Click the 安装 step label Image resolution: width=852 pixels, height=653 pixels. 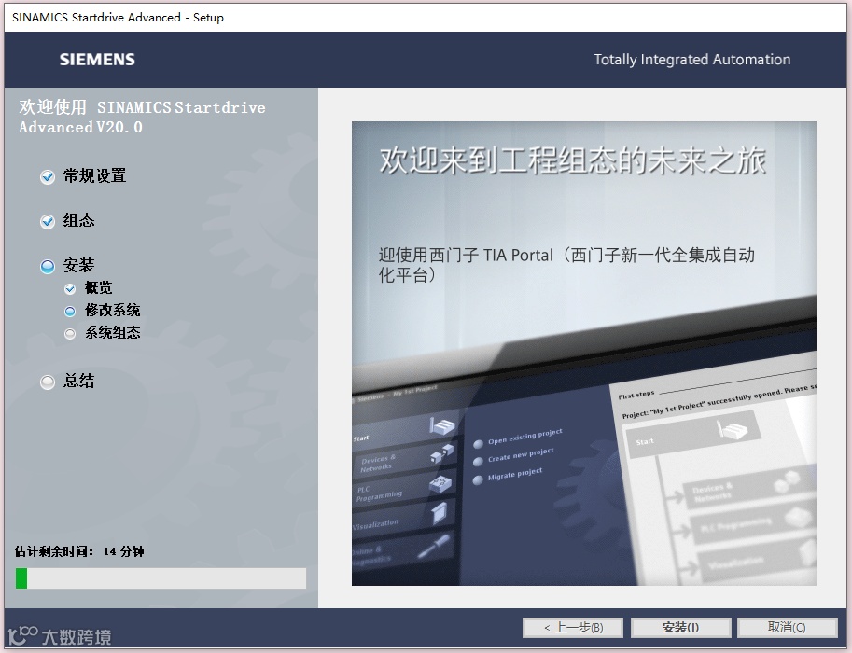coord(78,265)
